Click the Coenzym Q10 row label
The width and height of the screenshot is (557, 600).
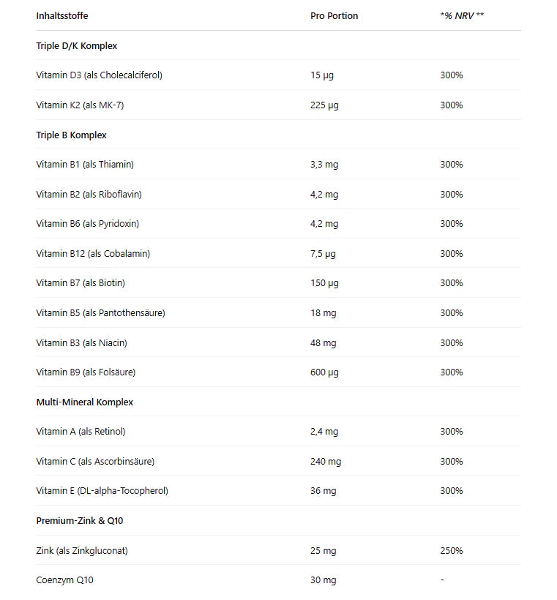pyautogui.click(x=64, y=580)
